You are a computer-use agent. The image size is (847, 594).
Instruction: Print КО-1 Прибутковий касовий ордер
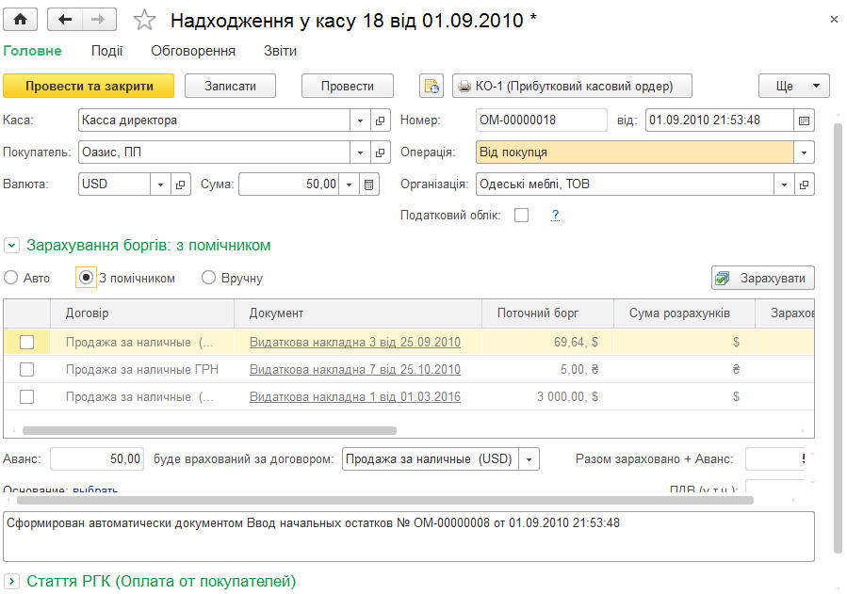[572, 86]
